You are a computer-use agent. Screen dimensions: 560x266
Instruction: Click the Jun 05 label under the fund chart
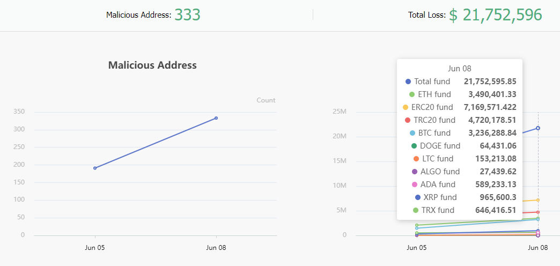[x=417, y=248]
